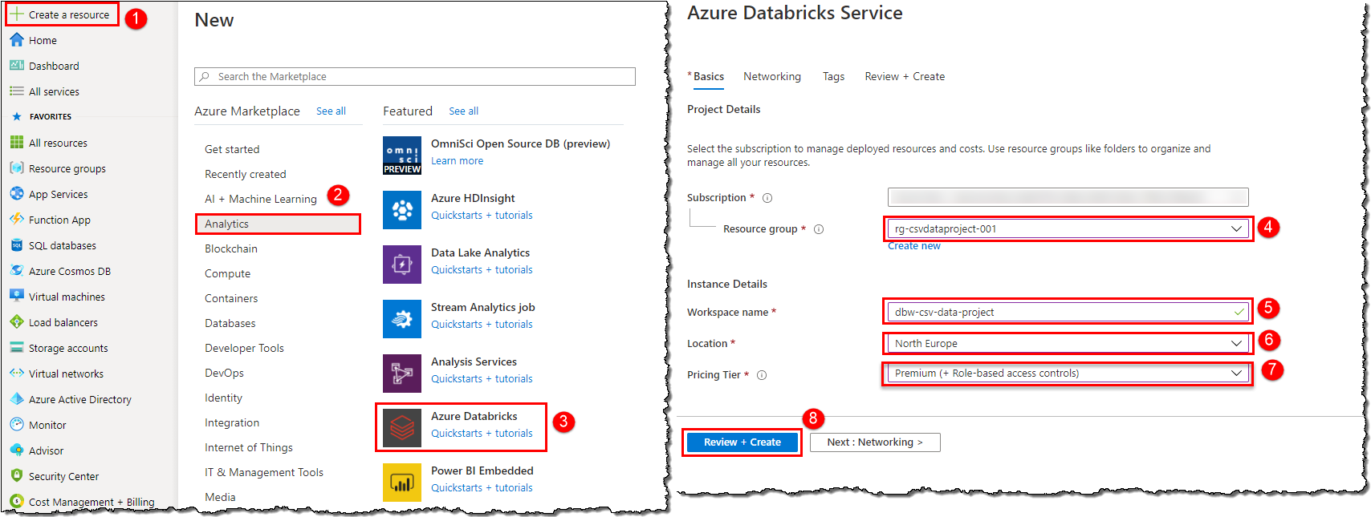Viewport: 1371px width, 517px height.
Task: Click the Home icon in sidebar
Action: (x=17, y=40)
